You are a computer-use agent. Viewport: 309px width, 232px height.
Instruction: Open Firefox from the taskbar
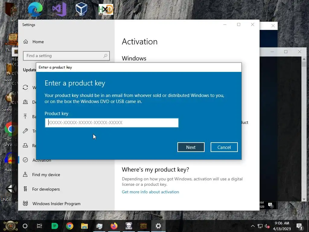pyautogui.click(x=114, y=226)
